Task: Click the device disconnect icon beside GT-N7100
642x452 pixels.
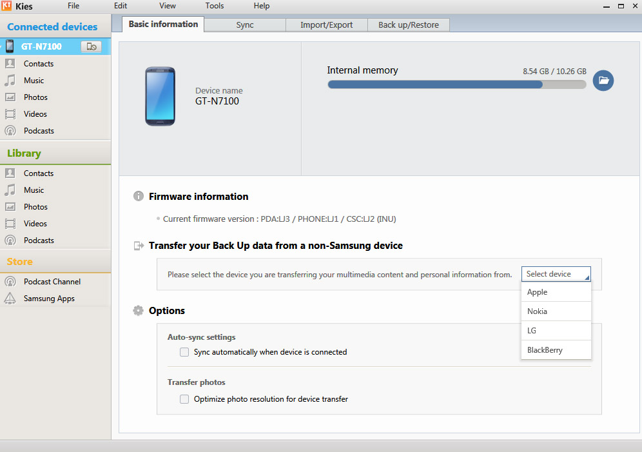Action: click(92, 46)
